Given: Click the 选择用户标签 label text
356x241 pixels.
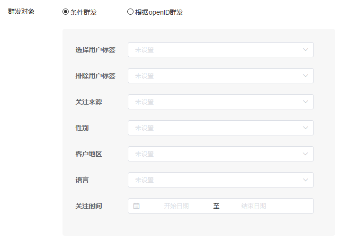Looking at the screenshot, I should click(95, 50).
